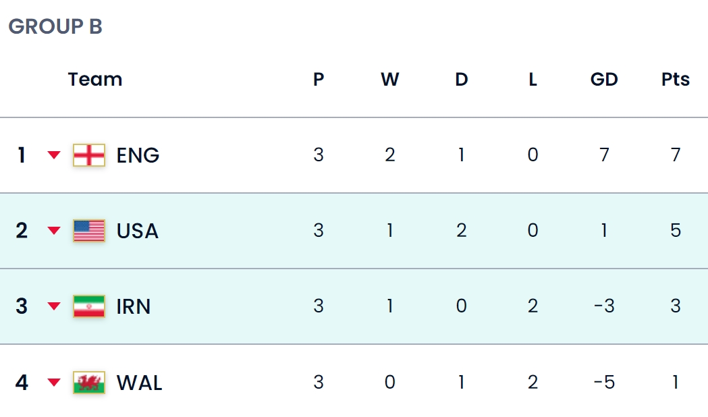This screenshot has height=417, width=708.
Task: Click England's 7 points value
Action: point(676,155)
